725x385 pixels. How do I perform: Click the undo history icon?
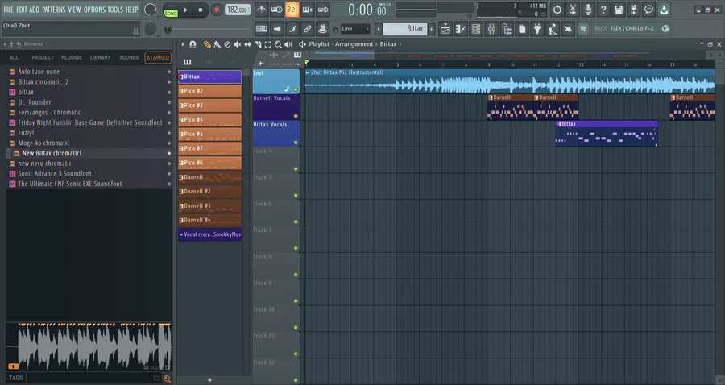tap(557, 9)
